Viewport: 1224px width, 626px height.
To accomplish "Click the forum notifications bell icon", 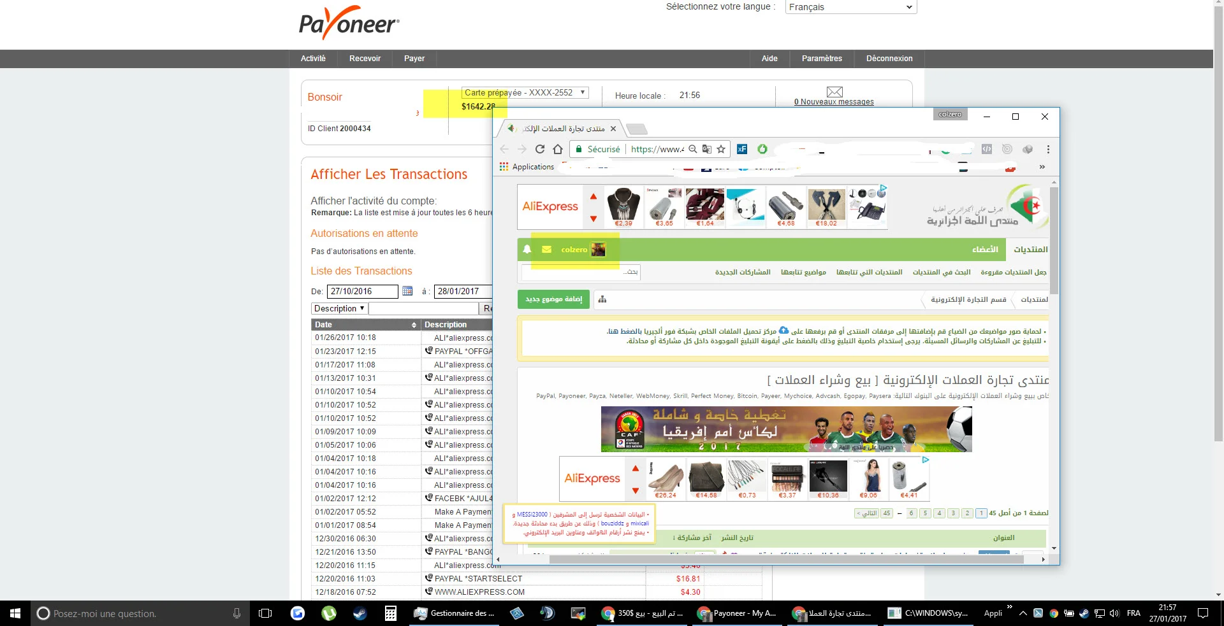I will pos(527,250).
